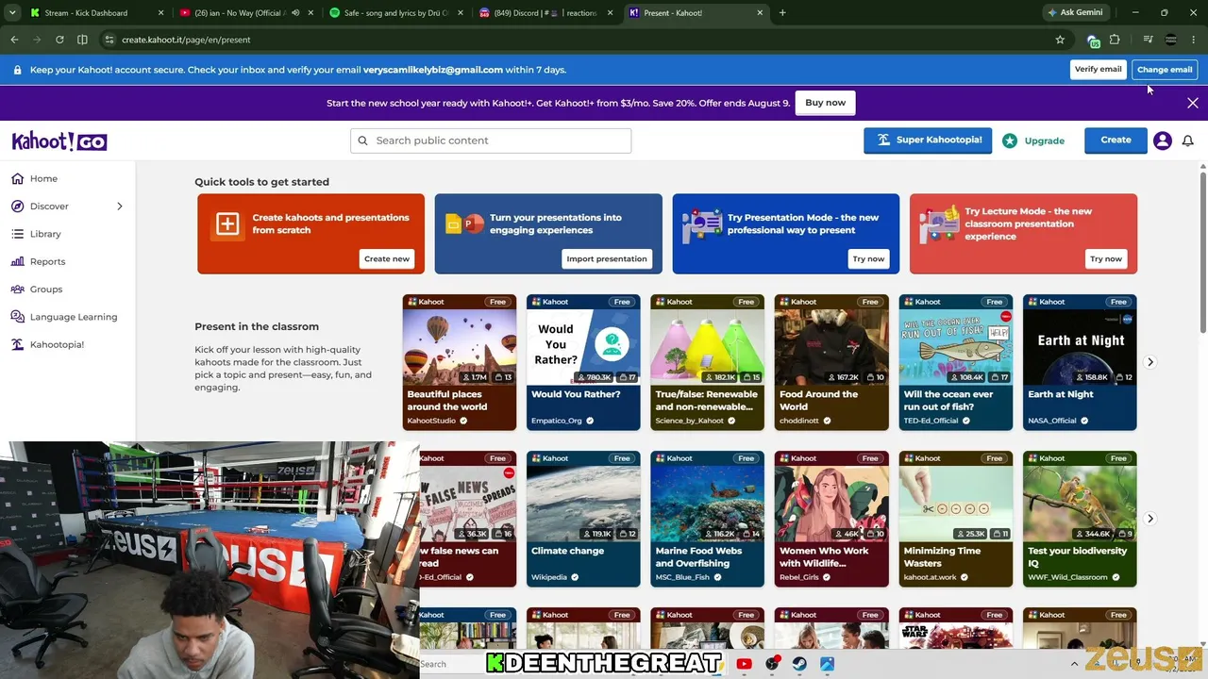Open the notifications bell

(x=1188, y=141)
